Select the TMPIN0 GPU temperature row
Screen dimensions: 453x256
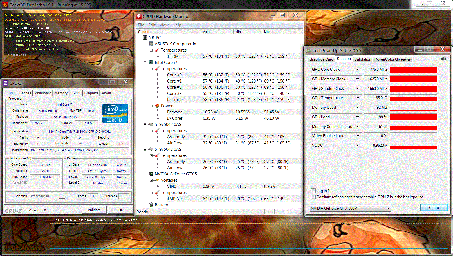tap(220, 199)
